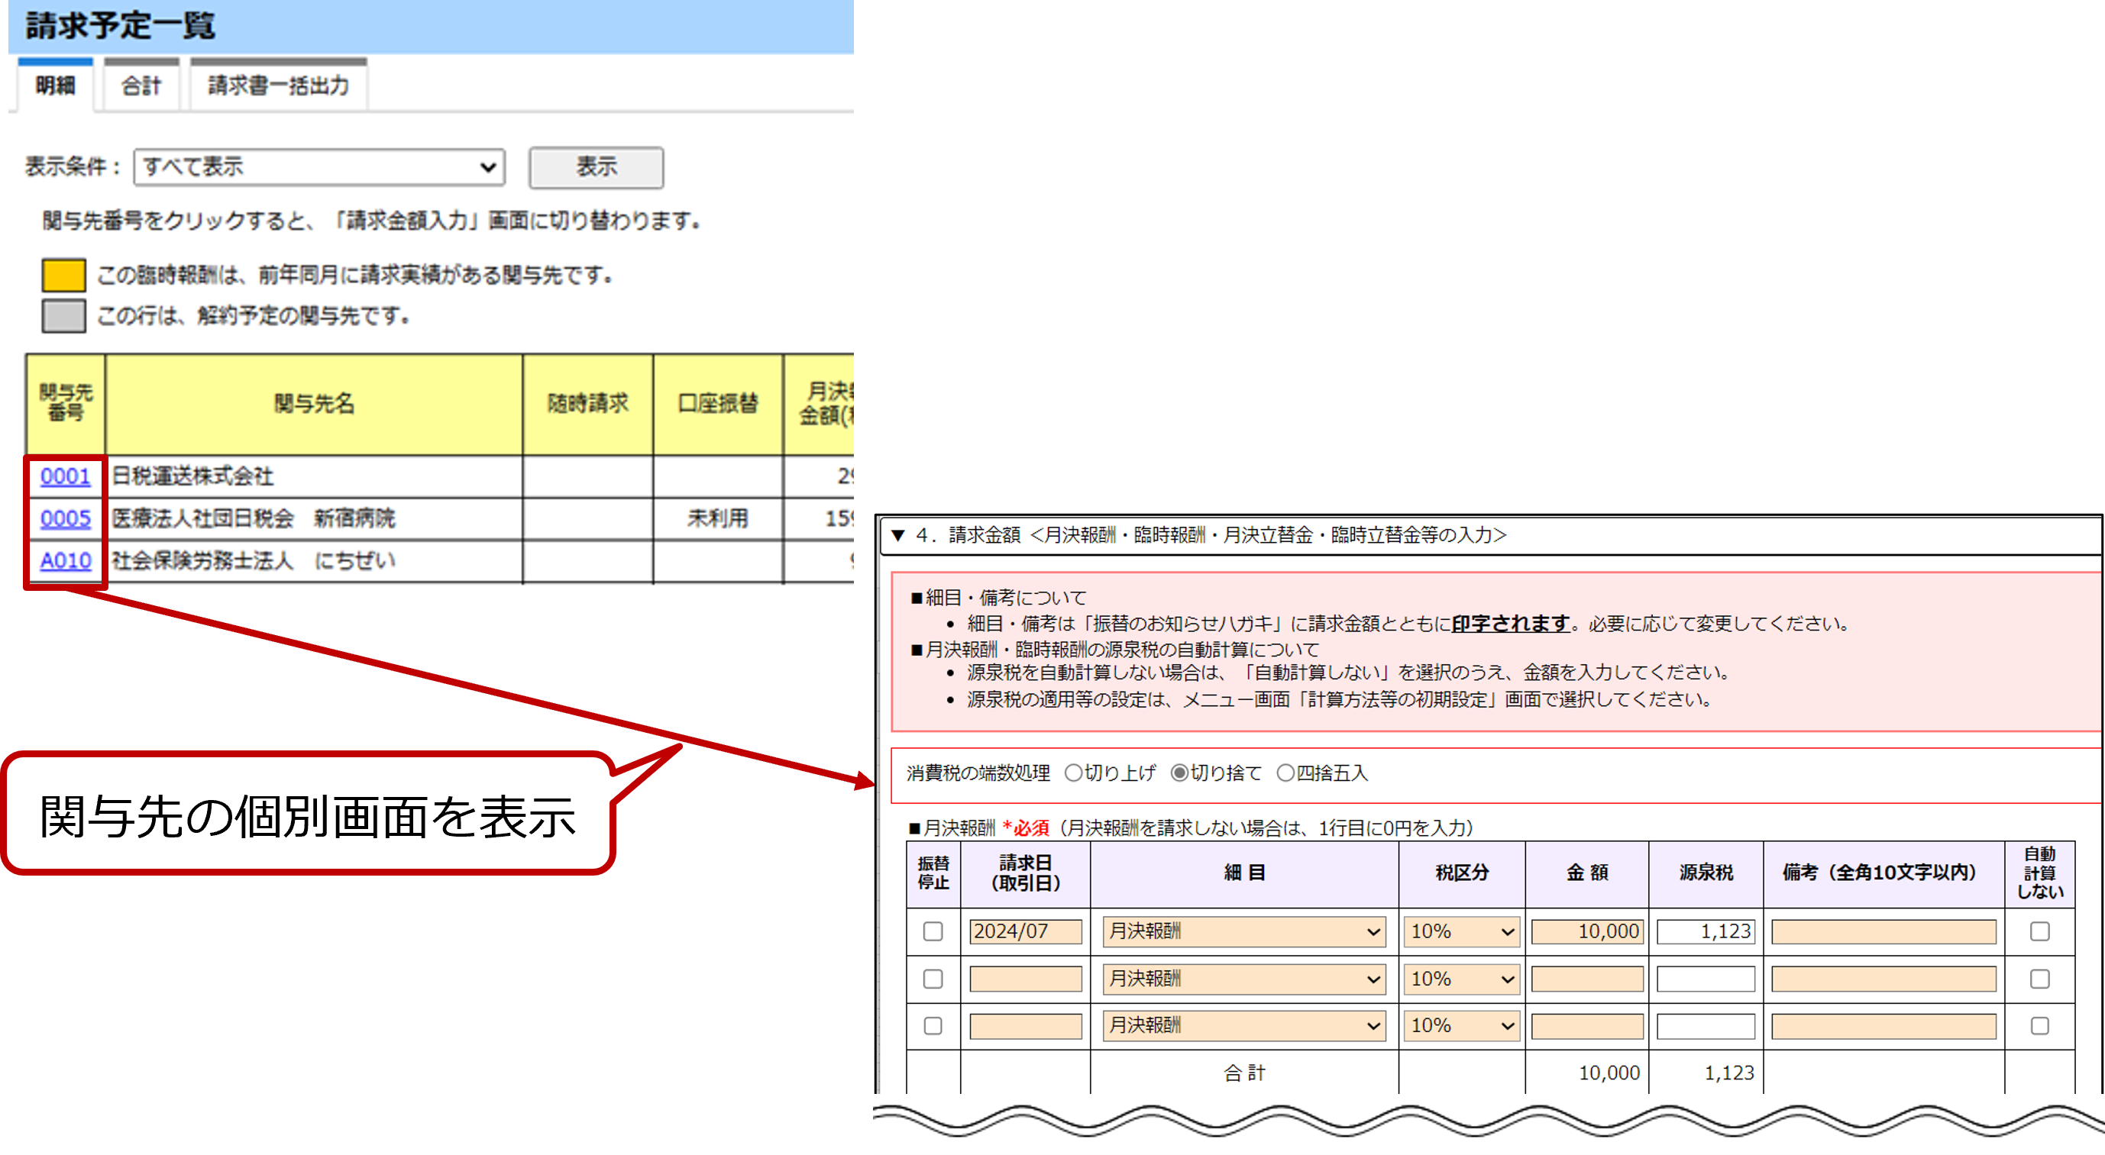2105x1155 pixels.
Task: Select 切り捨て rounding radio button
Action: point(1179,773)
